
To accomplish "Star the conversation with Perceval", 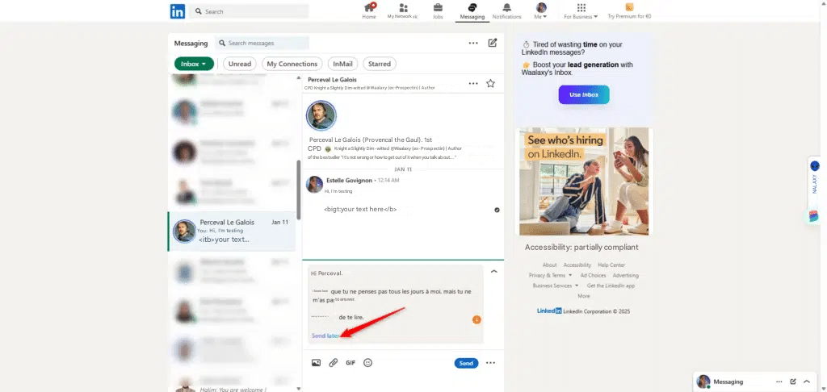I will point(490,83).
